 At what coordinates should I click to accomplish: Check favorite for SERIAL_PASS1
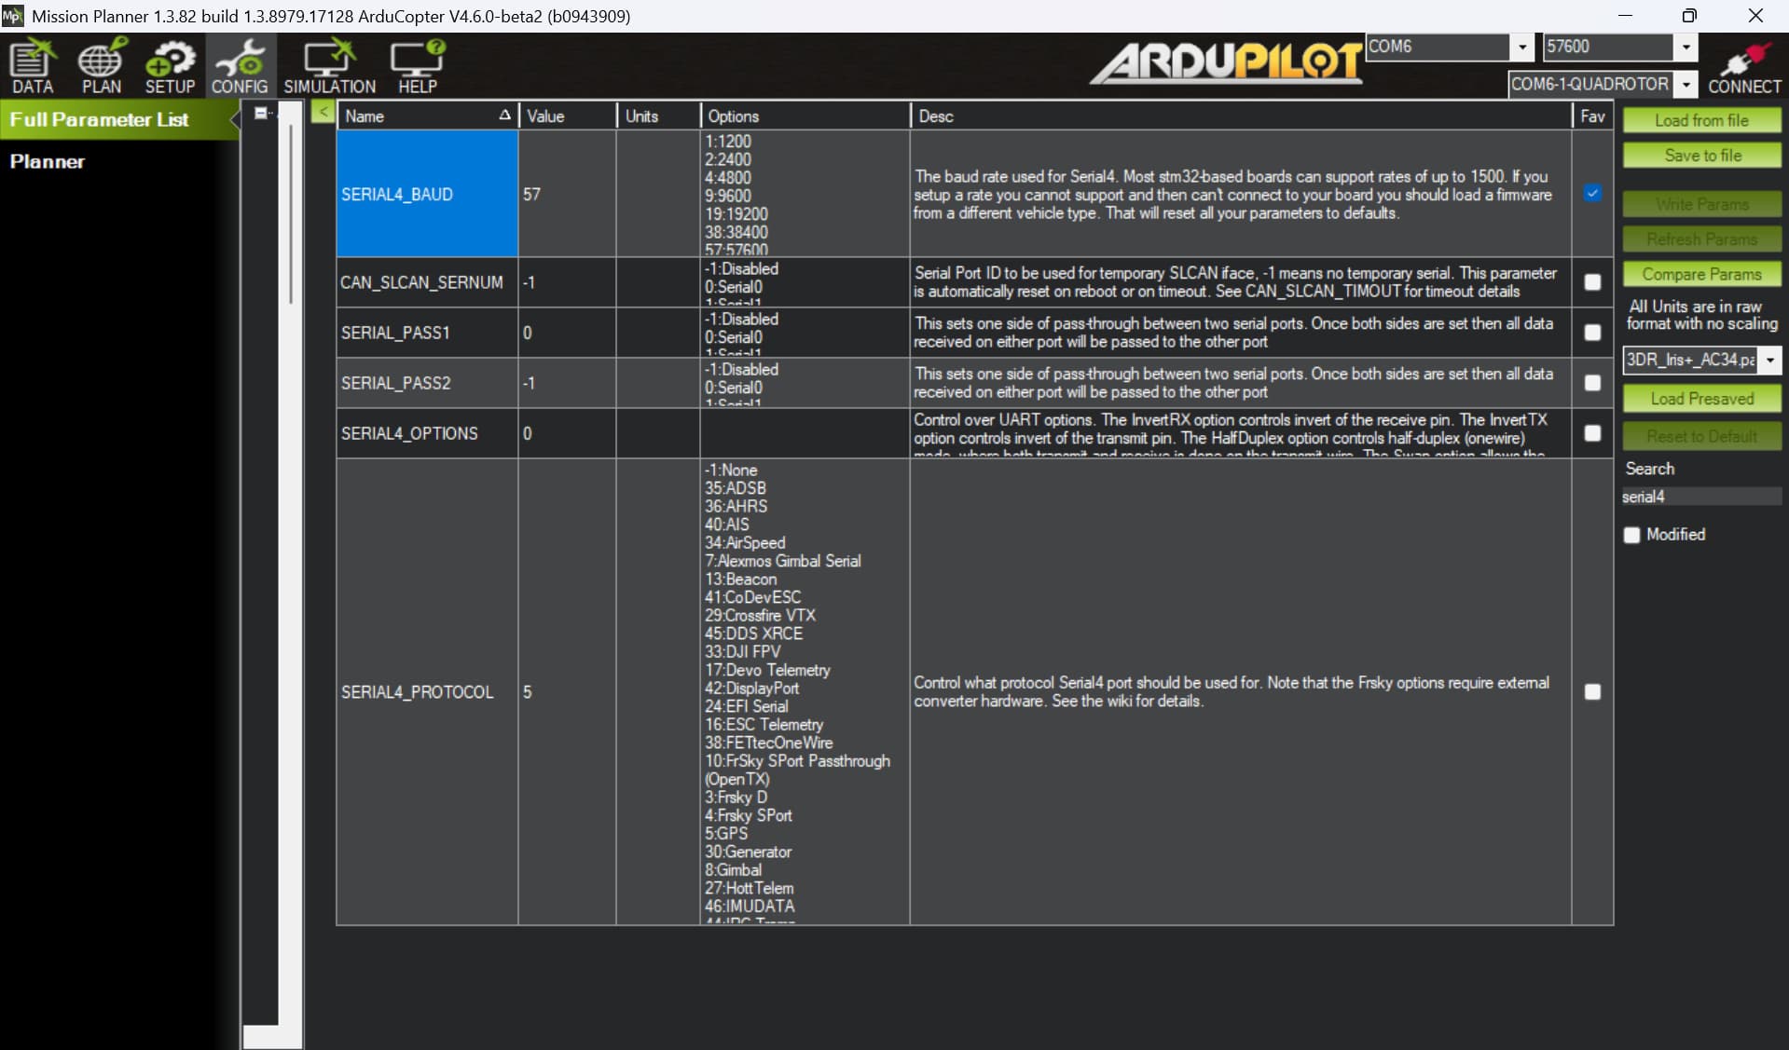click(x=1592, y=333)
